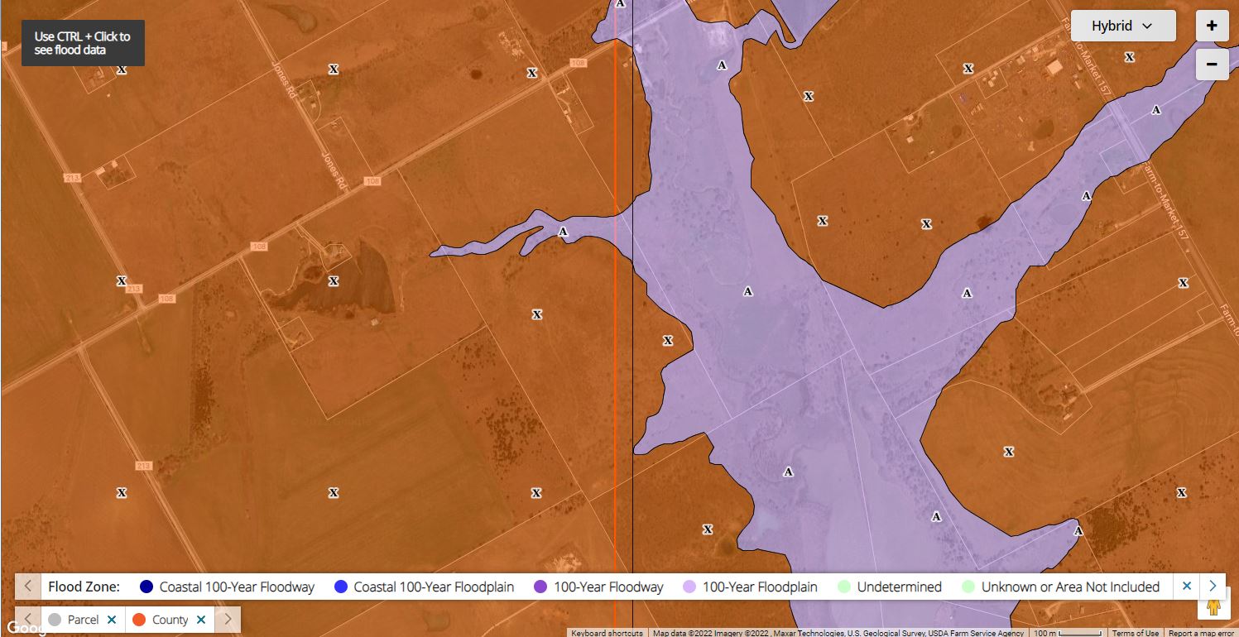The image size is (1239, 637).
Task: Toggle the 100 m map scale unit
Action: 1068,633
